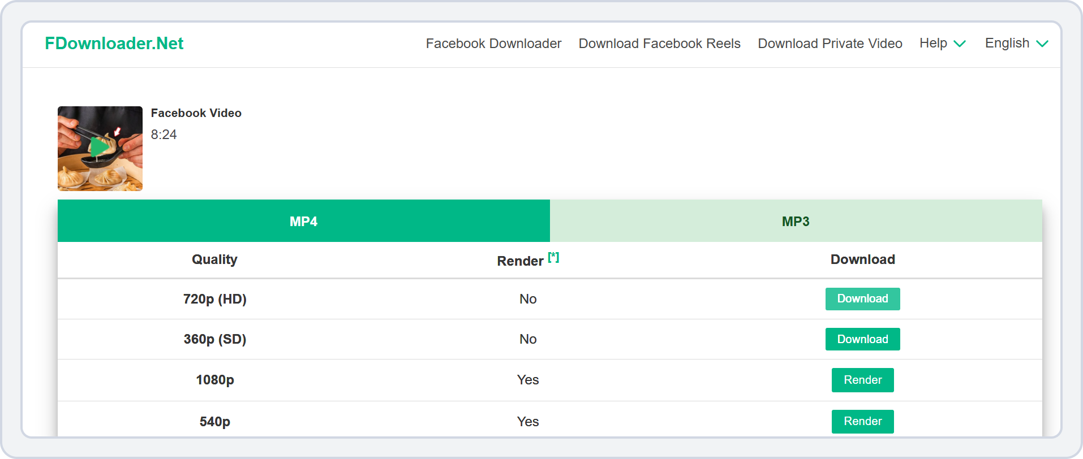The width and height of the screenshot is (1083, 459).
Task: Switch to the MP3 tab
Action: [796, 221]
